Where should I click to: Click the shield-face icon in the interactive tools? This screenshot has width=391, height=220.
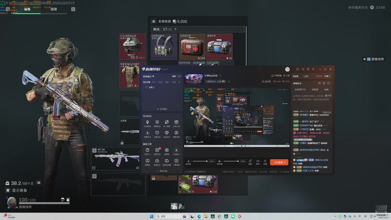pos(157,132)
